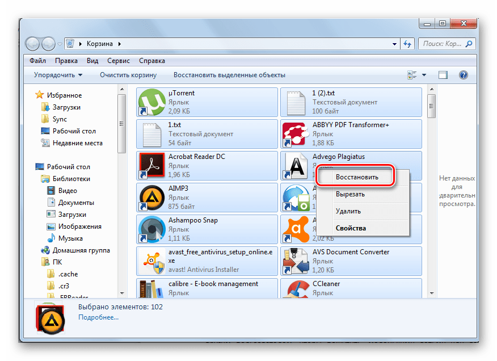497x361 pixels.
Task: Select the 1 (2).txt document icon
Action: pos(296,103)
